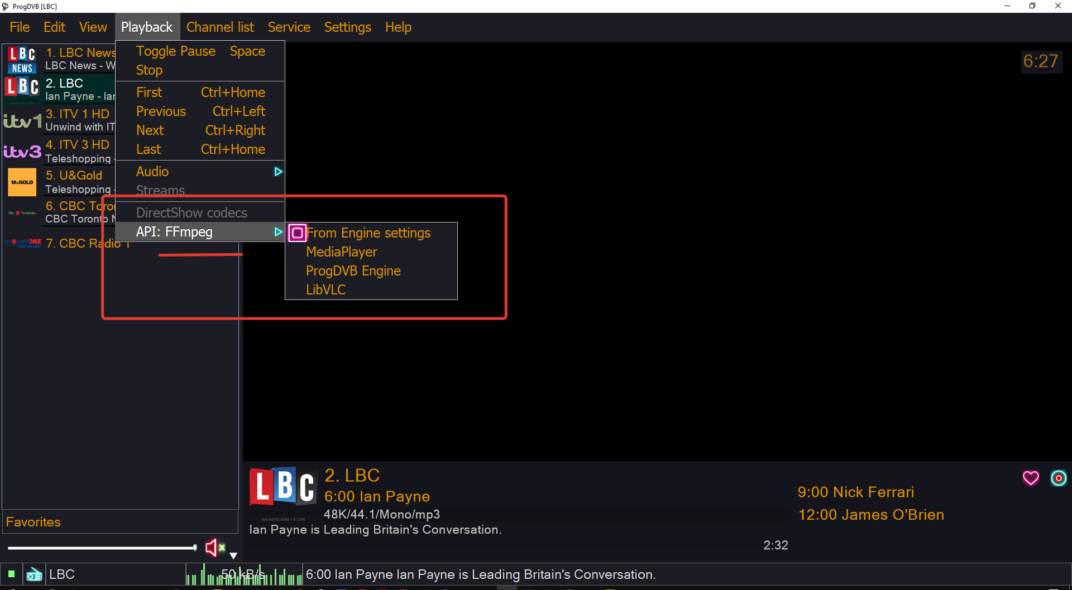The width and height of the screenshot is (1072, 590).
Task: Click the teal record icon
Action: (x=1059, y=478)
